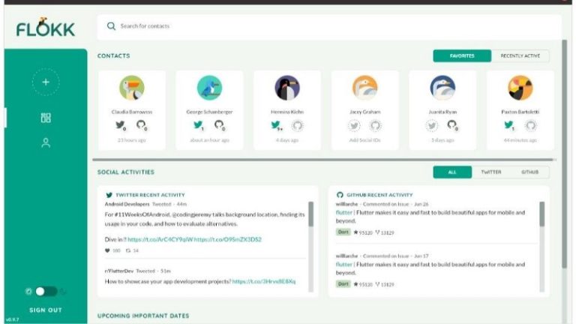Toggle the dark mode switch

point(46,291)
